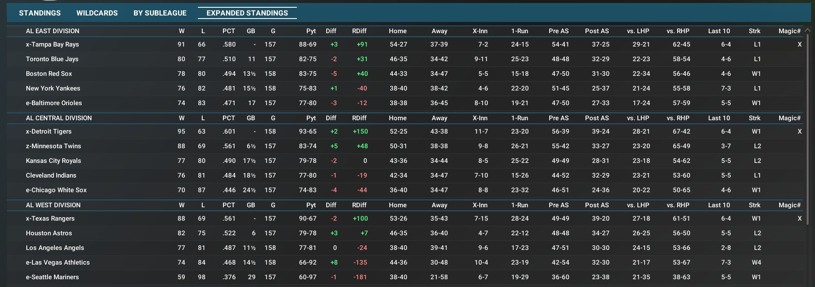The height and width of the screenshot is (287, 815).
Task: Sort AL West Division by Last 10
Action: pos(719,205)
